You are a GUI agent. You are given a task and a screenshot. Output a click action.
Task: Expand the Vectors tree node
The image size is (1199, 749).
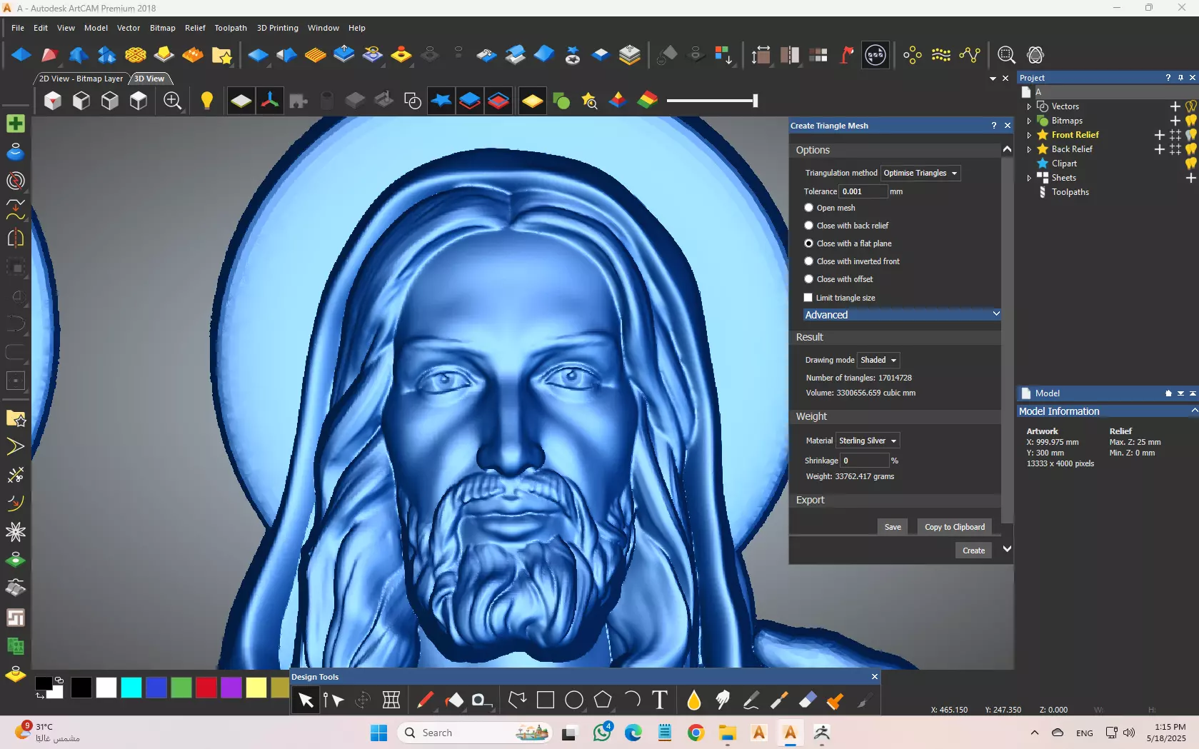(x=1029, y=106)
